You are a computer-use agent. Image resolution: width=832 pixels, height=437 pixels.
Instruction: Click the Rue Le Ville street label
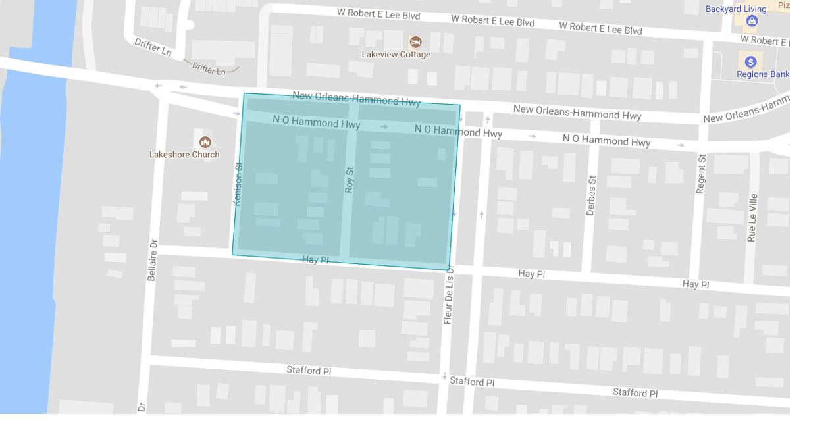[x=752, y=217]
